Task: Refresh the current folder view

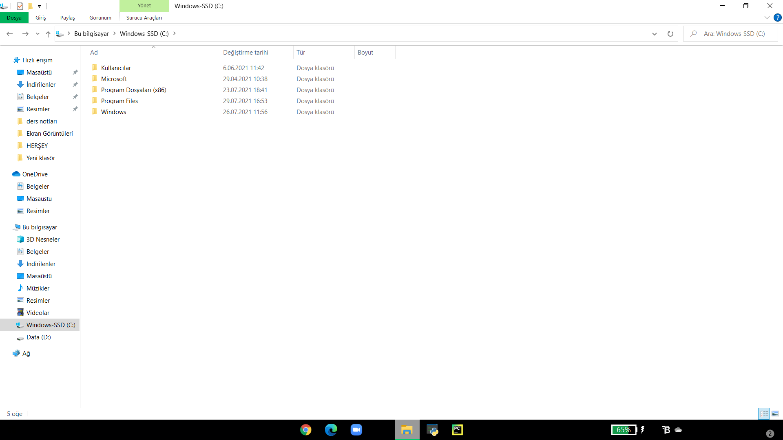Action: coord(670,34)
